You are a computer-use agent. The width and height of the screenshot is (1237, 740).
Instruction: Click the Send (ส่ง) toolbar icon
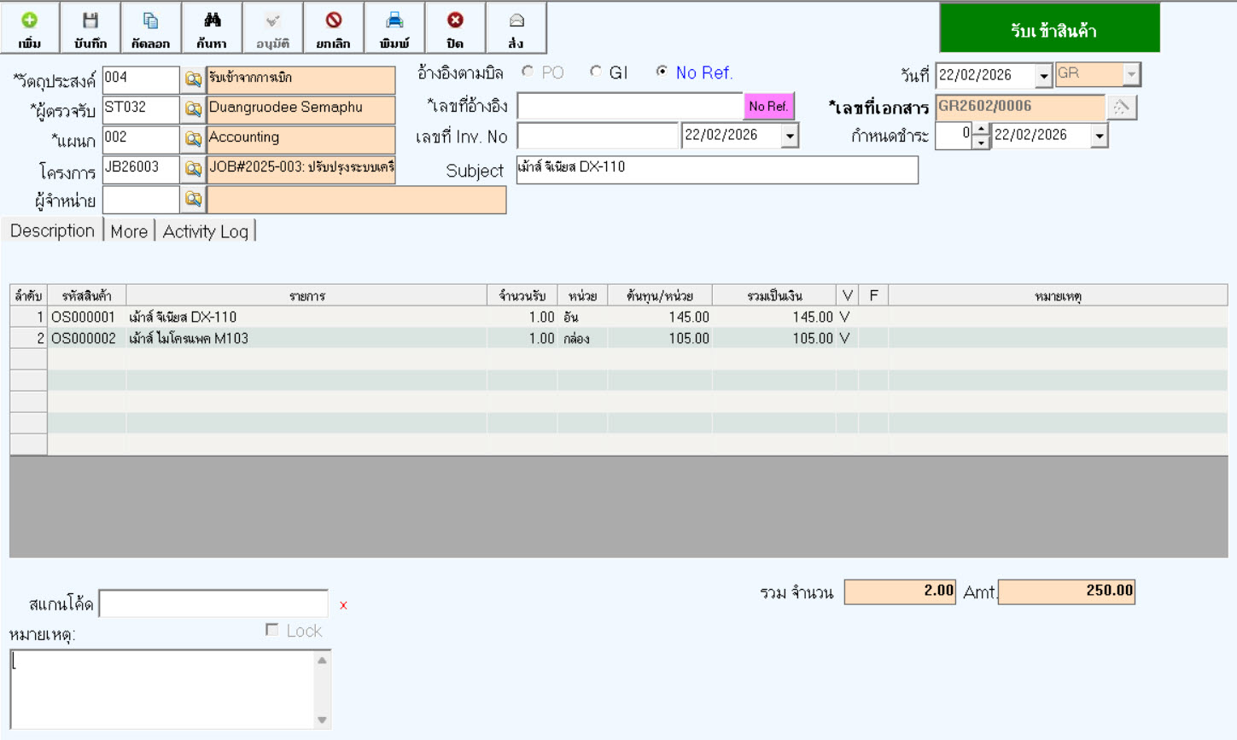coord(516,28)
